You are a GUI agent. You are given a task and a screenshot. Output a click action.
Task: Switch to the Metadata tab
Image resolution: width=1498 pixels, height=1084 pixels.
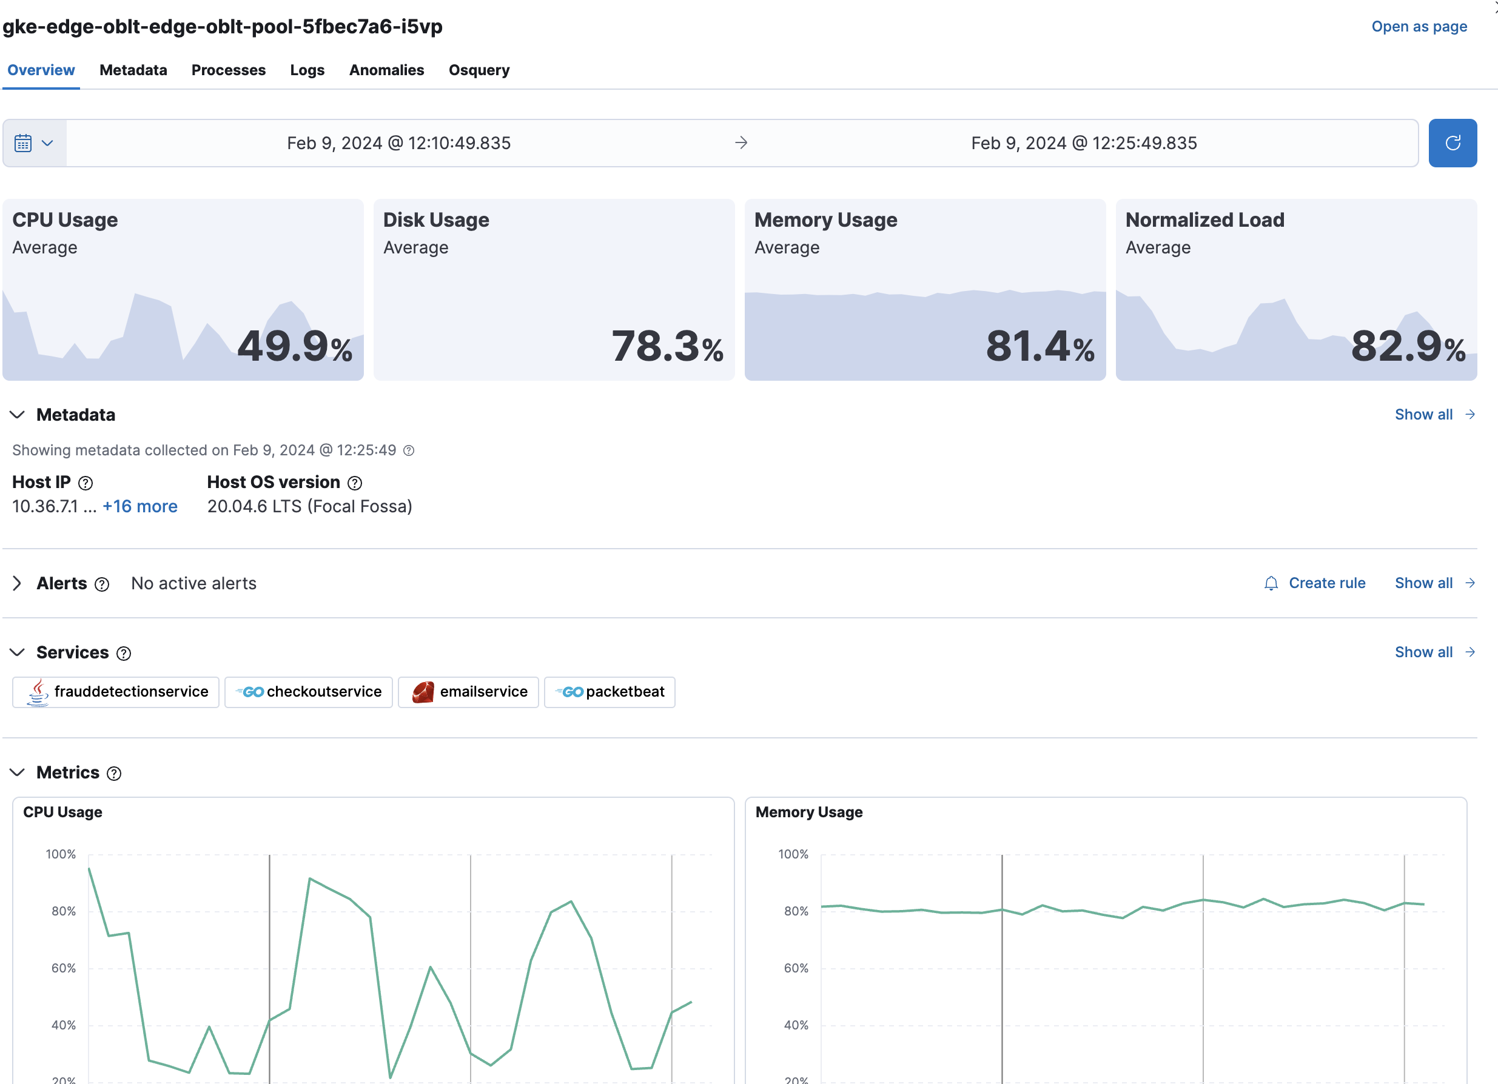[x=133, y=70]
